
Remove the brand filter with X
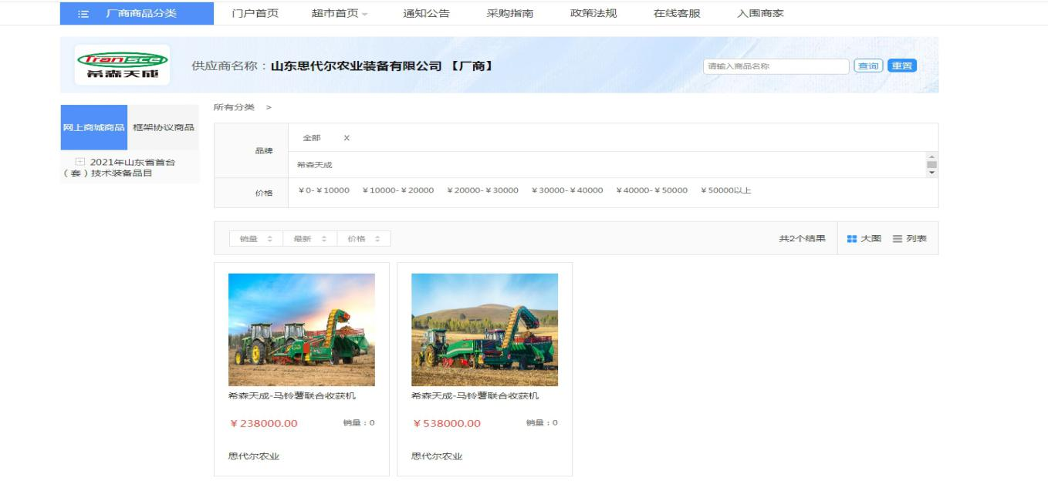[347, 137]
